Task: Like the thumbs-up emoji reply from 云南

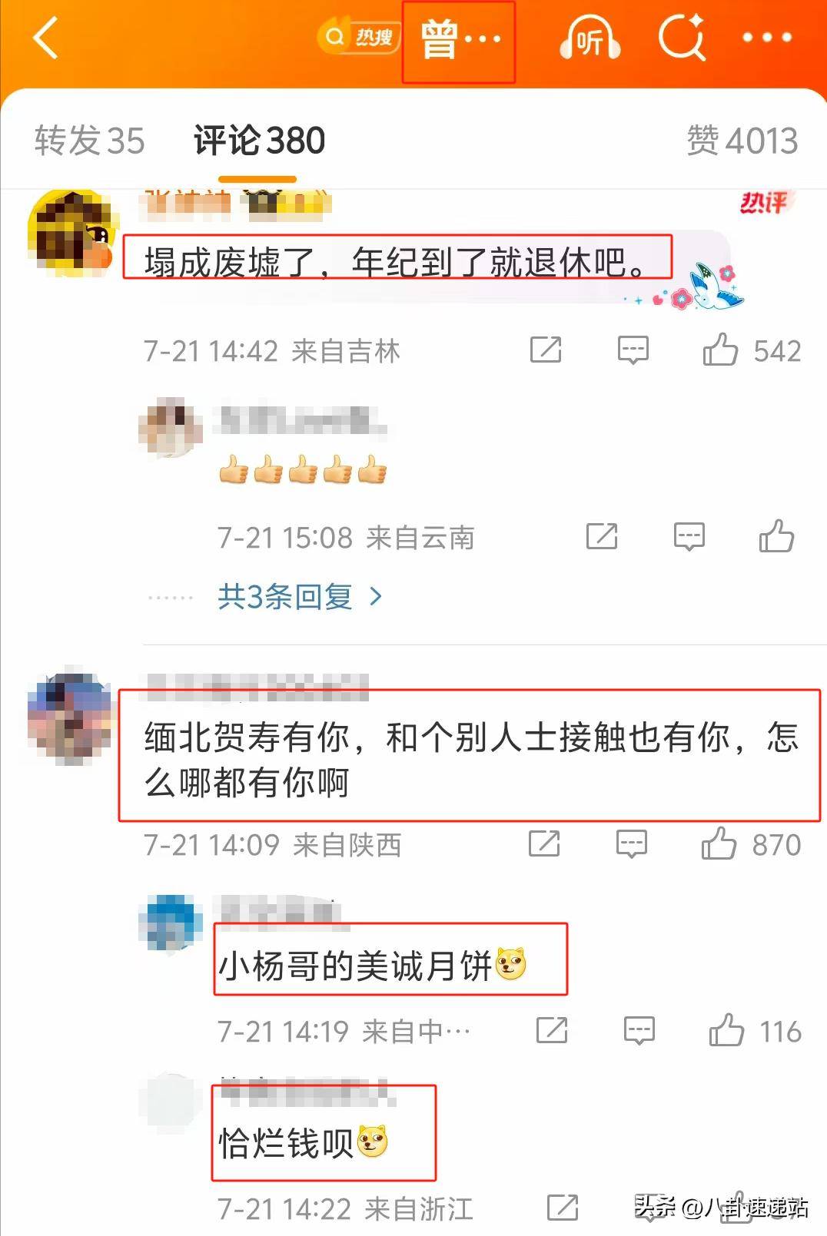Action: pyautogui.click(x=776, y=536)
